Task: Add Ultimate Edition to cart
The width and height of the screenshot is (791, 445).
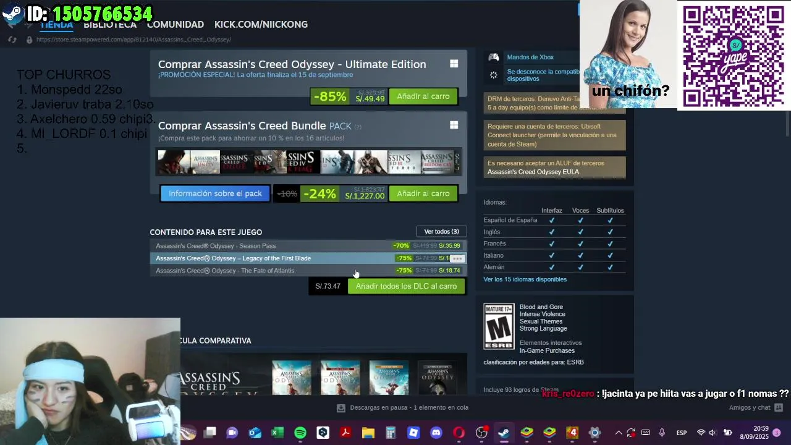Action: [x=423, y=96]
